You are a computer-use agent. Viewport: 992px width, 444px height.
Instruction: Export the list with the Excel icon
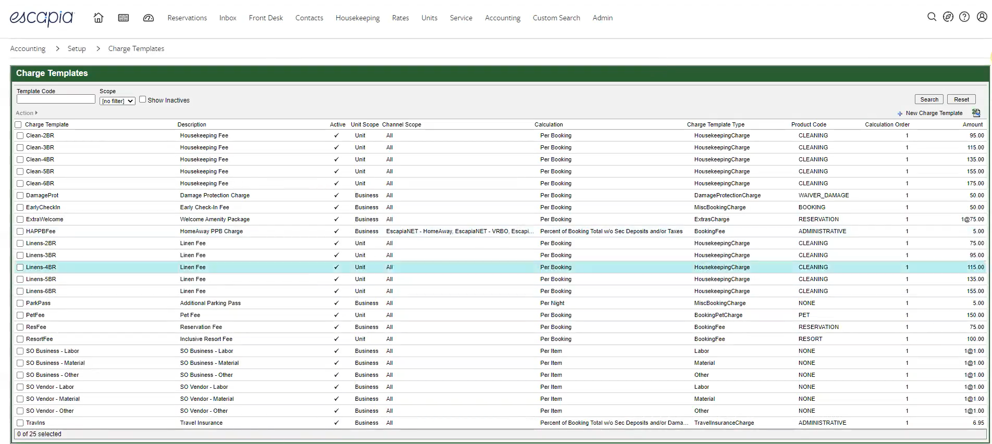tap(976, 113)
